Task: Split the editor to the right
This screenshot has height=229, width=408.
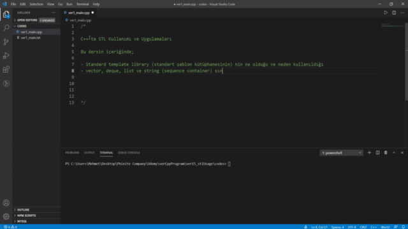Action: (x=394, y=13)
